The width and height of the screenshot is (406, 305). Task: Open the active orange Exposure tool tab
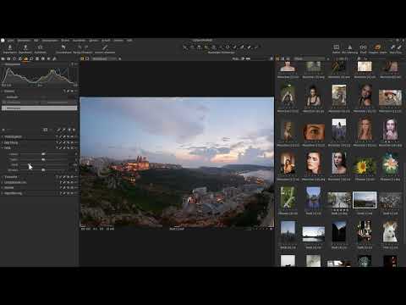pos(25,58)
